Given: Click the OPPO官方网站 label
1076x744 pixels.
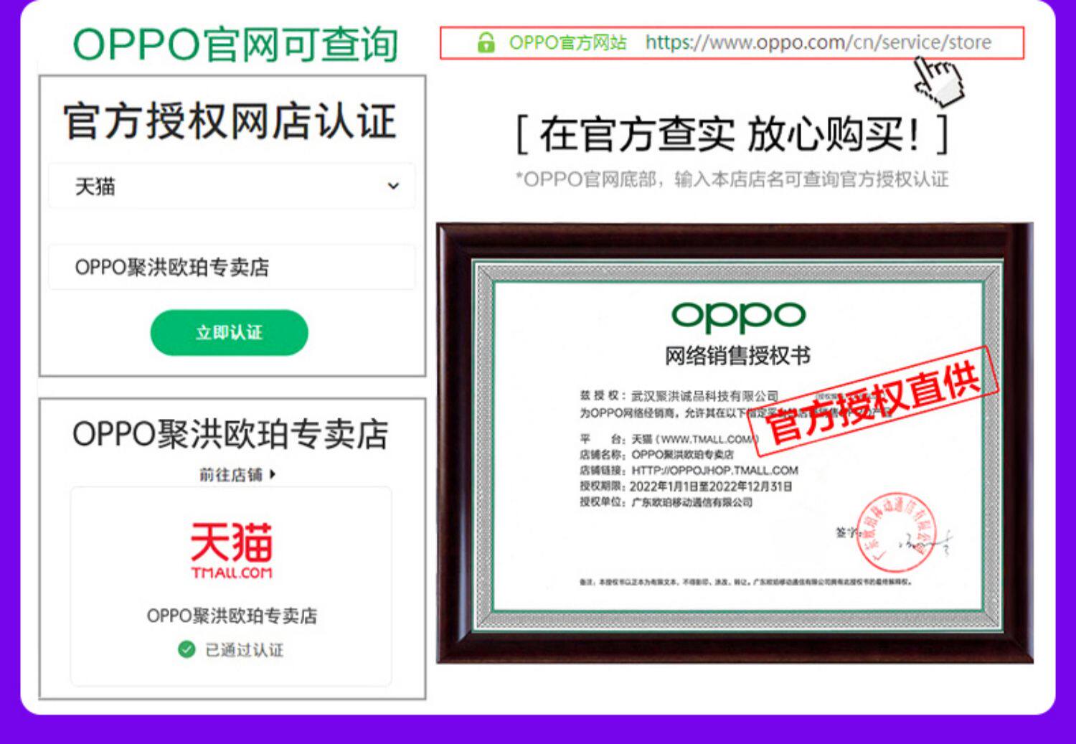Looking at the screenshot, I should click(x=567, y=43).
